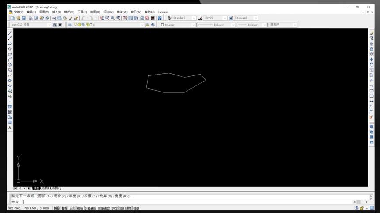Image resolution: width=380 pixels, height=213 pixels.
Task: Toggle 线宽 lineweight display
Action: click(x=128, y=208)
